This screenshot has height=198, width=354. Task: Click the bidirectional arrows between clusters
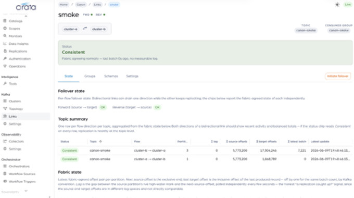point(85,29)
